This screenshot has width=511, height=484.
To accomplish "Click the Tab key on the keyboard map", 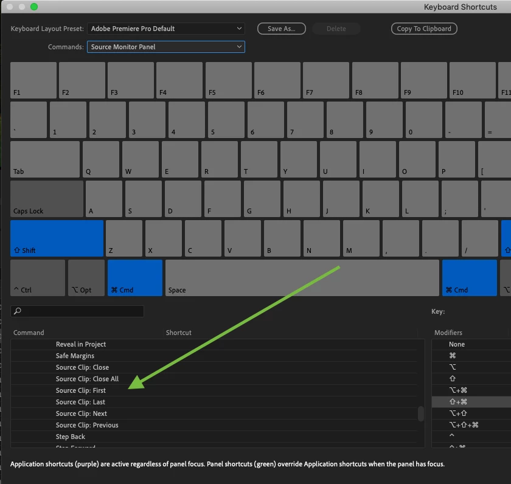I will [45, 159].
